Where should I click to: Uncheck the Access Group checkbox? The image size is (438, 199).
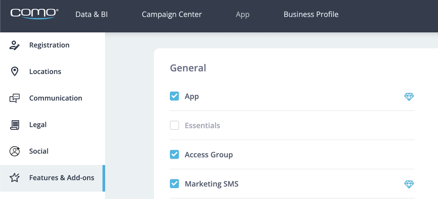point(174,154)
